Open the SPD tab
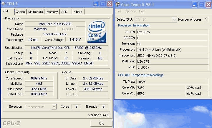Viewport: 212px width, 128px height. coord(64,12)
